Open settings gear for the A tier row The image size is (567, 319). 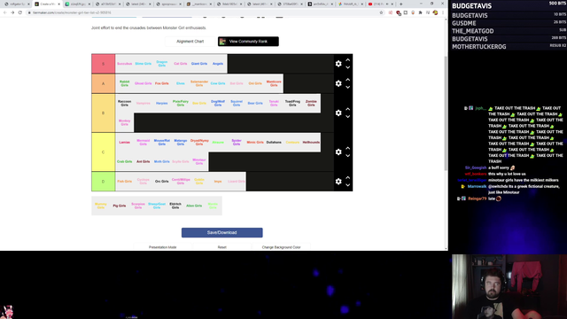(x=338, y=83)
